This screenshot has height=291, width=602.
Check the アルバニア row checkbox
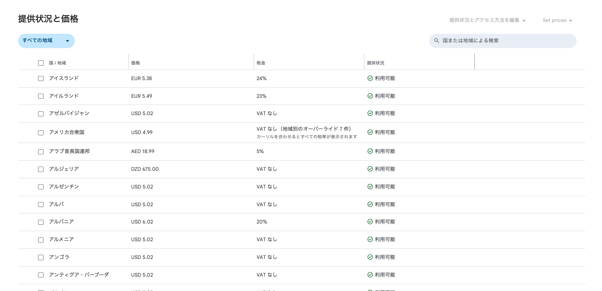[x=41, y=222]
